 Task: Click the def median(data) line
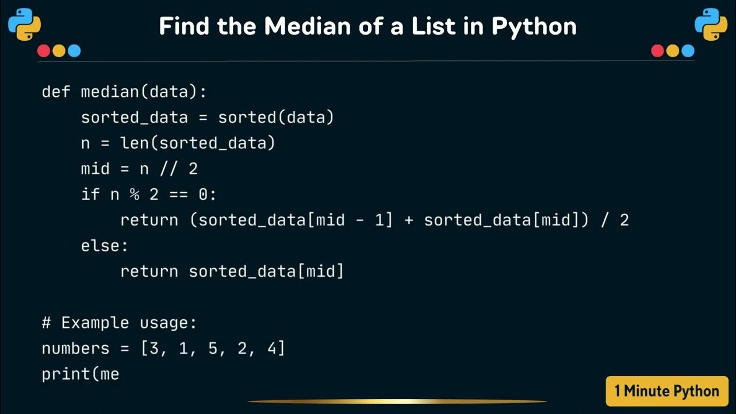(x=124, y=92)
